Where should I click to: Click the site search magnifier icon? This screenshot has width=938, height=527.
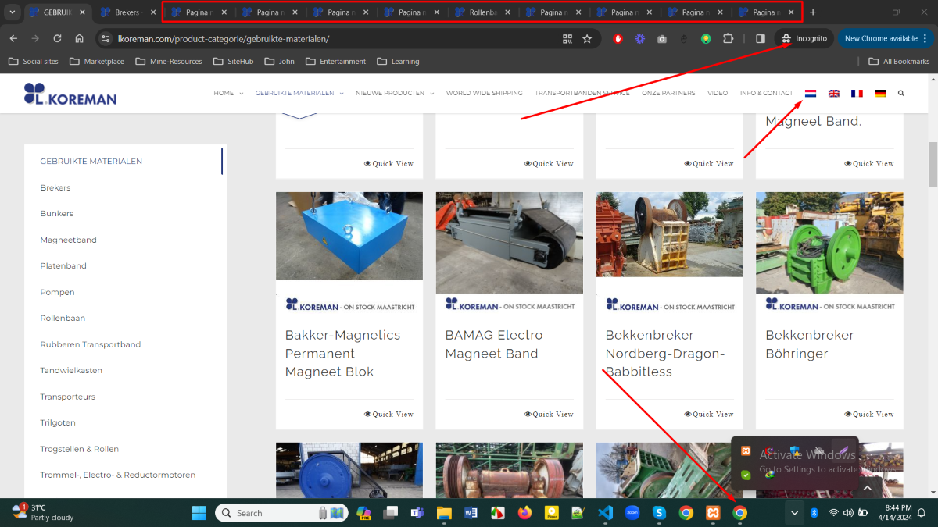tap(901, 93)
